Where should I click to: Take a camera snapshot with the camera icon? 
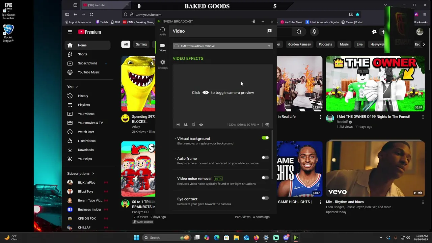193,125
